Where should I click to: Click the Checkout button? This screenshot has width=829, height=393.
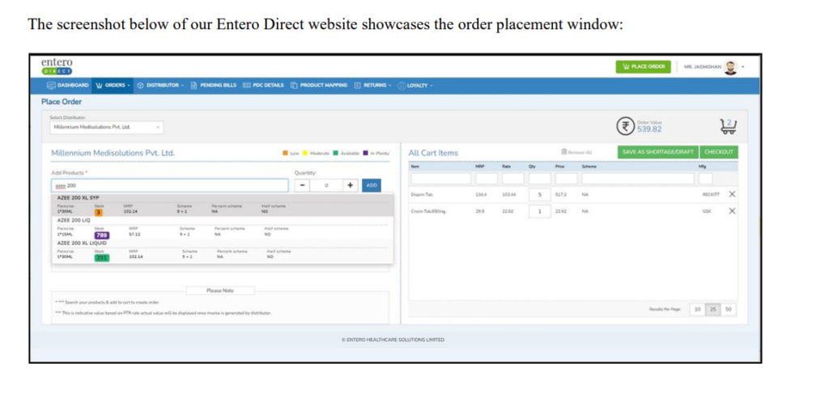[x=718, y=151]
